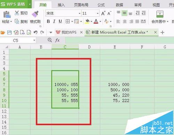Increase indent icon
Viewport: 174px width, 135px height.
pyautogui.click(x=144, y=13)
